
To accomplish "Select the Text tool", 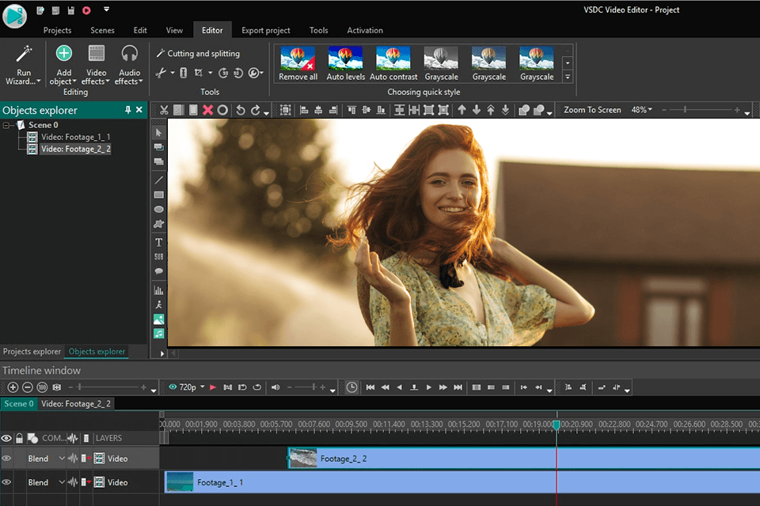I will click(158, 242).
